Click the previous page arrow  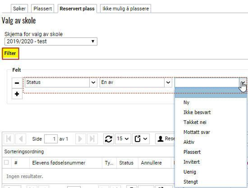[x=21, y=139]
